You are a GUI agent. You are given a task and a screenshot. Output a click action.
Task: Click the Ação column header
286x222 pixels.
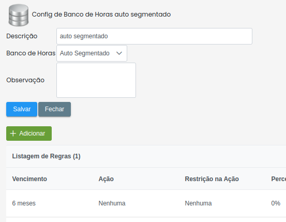[106, 179]
